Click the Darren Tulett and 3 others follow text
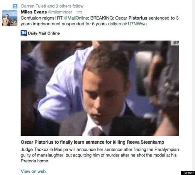Screen dimensions: 195x175 coord(52,6)
